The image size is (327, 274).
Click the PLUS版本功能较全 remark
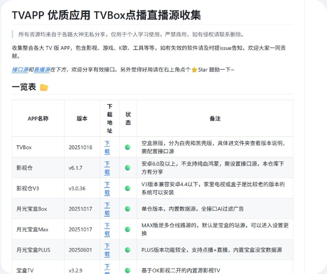(x=212, y=250)
